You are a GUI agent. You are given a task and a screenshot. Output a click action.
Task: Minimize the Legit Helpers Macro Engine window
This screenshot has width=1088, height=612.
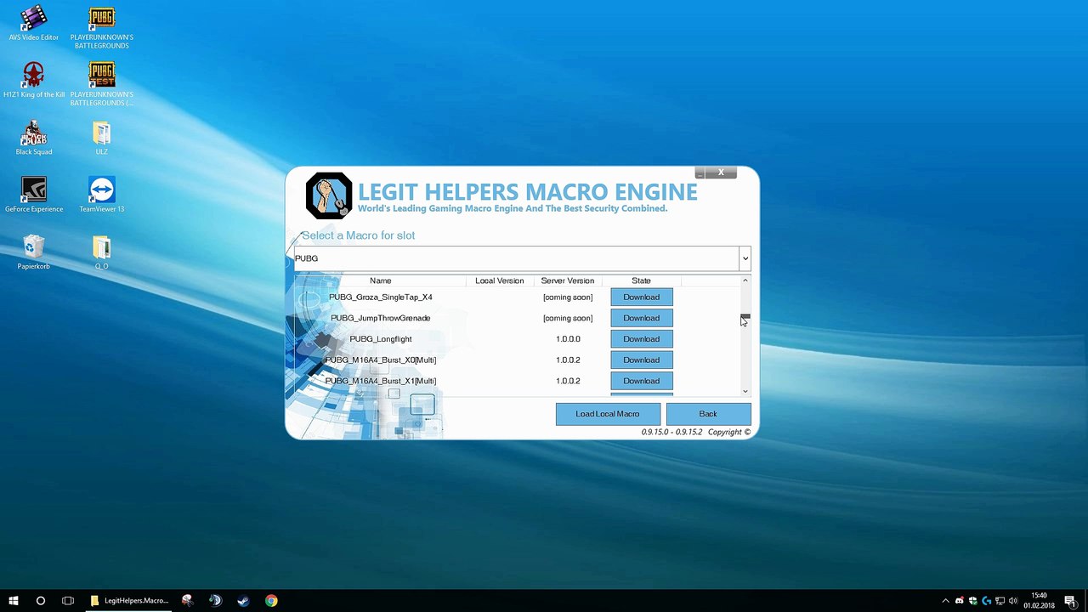pyautogui.click(x=700, y=173)
